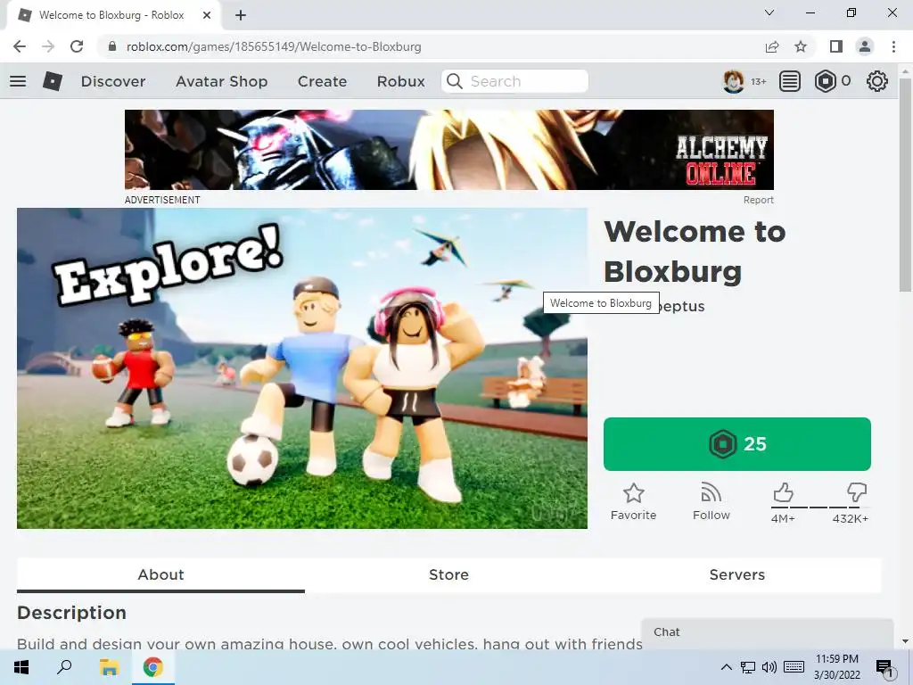Click the thumbs down dislike icon
913x685 pixels.
tap(857, 492)
